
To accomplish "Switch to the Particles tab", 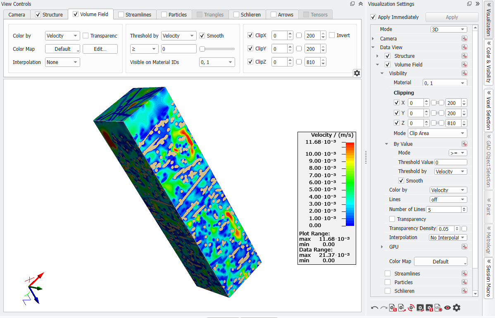I will (174, 14).
